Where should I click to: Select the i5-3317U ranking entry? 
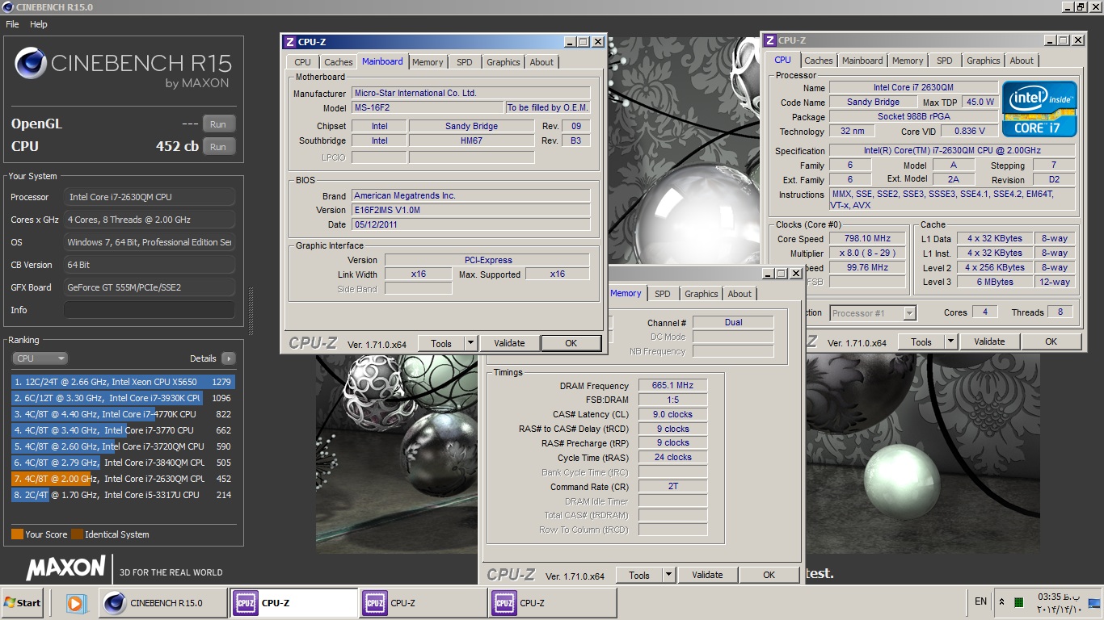[123, 495]
